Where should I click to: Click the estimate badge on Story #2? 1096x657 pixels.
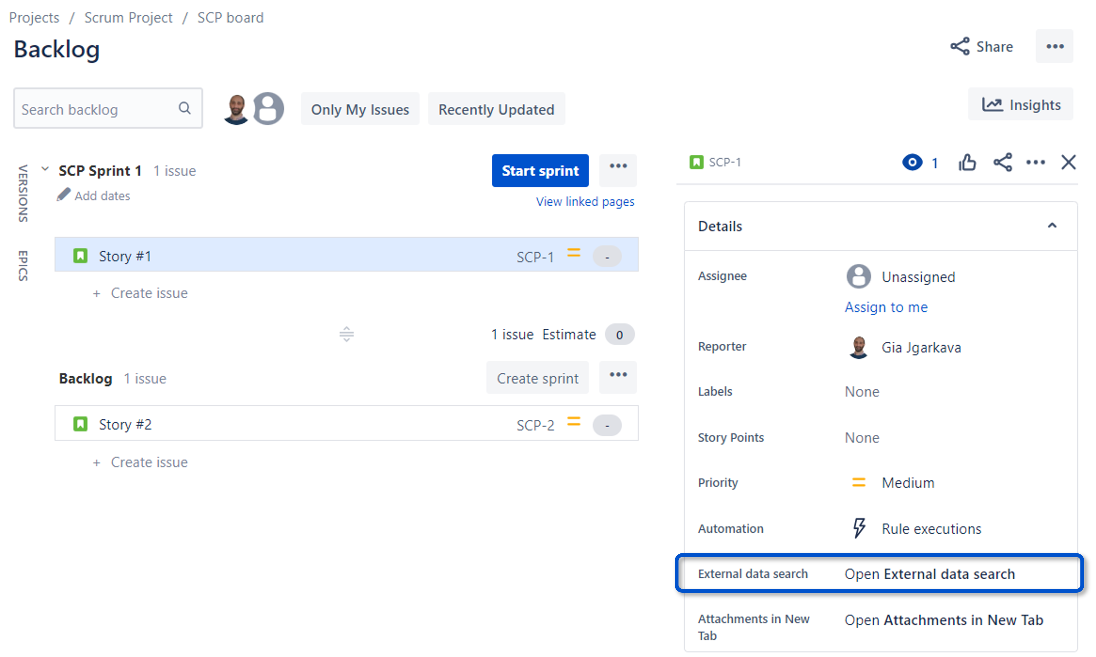click(x=607, y=425)
